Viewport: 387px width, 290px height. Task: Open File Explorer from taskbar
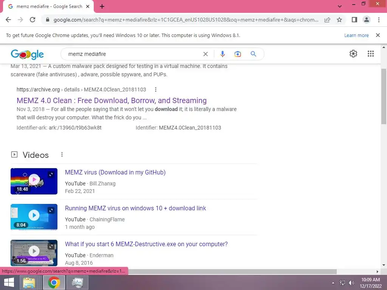[29, 282]
